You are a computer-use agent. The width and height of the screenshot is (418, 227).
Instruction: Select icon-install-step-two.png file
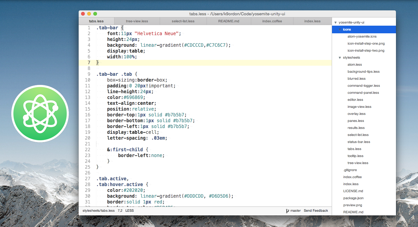click(x=366, y=50)
